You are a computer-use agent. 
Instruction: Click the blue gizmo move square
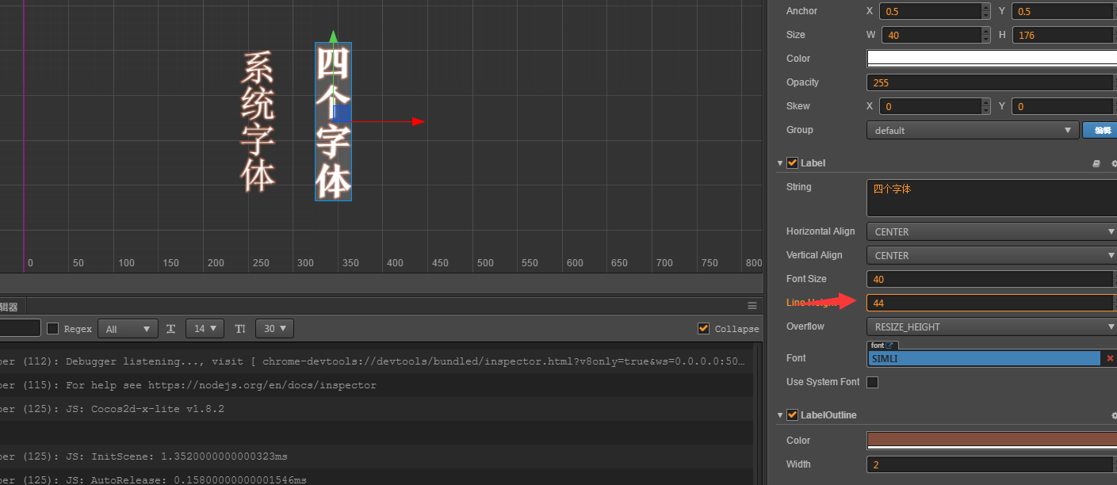342,113
